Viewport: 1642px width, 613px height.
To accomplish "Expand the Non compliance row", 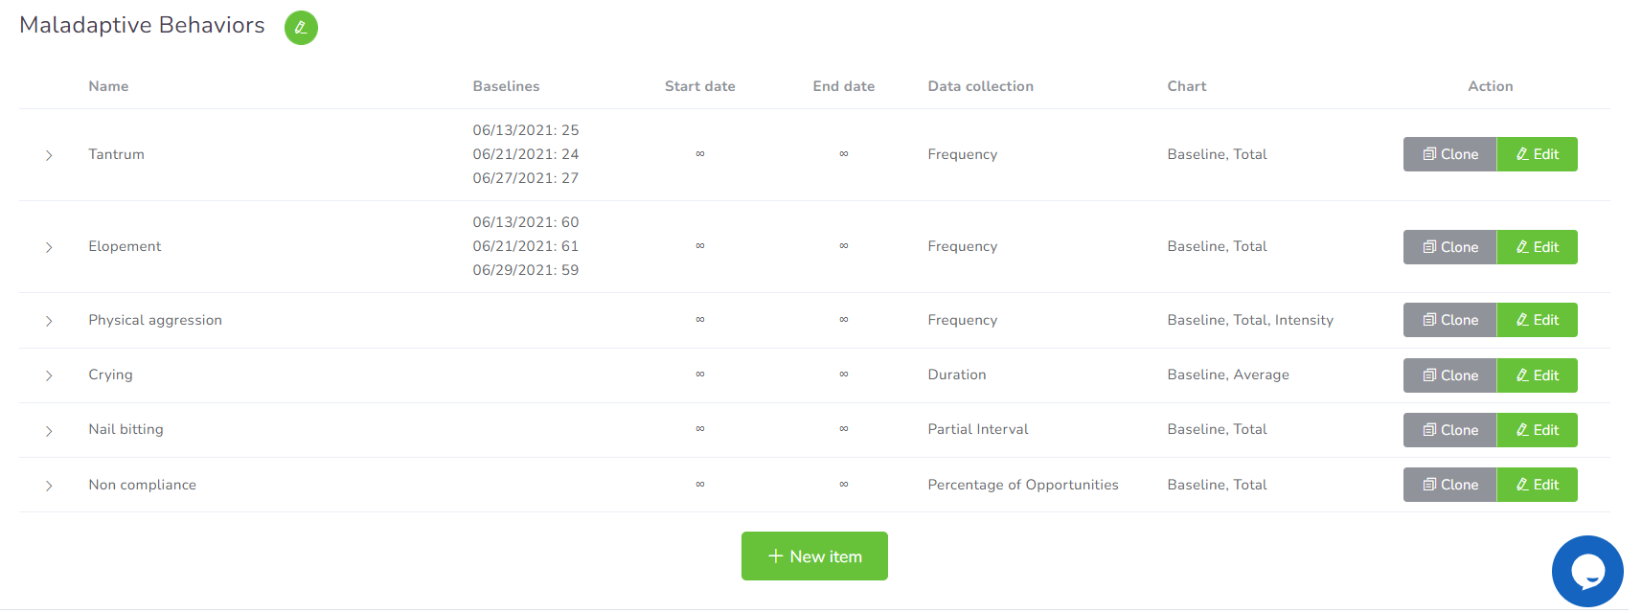I will 49,486.
